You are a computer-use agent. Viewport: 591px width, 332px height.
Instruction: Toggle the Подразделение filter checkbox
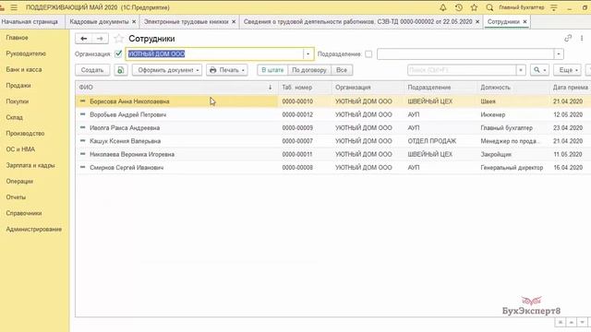pos(368,53)
